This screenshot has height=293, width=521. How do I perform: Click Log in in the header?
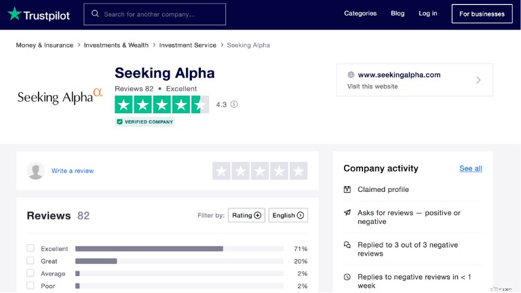427,14
